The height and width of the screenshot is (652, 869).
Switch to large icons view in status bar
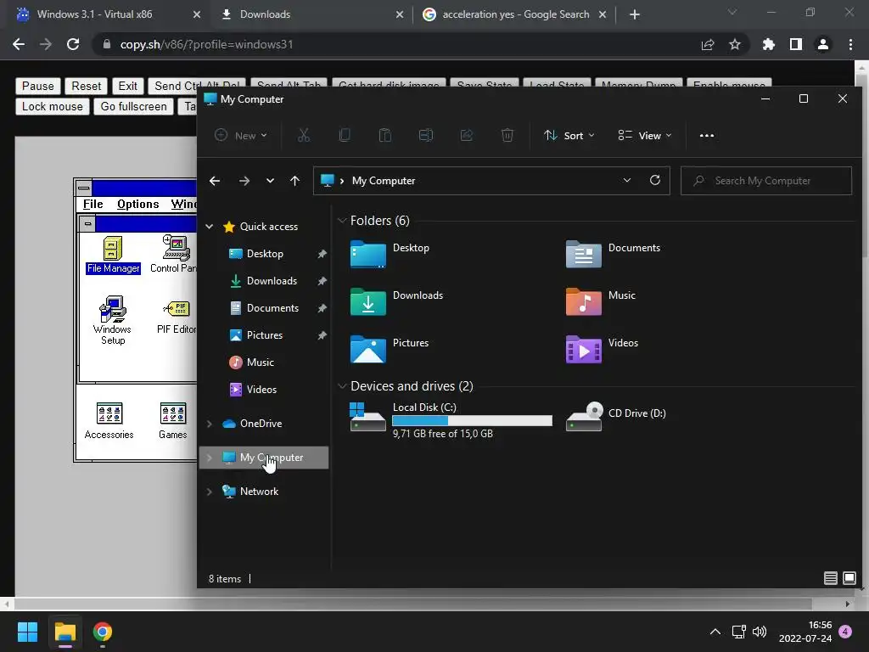tap(849, 578)
